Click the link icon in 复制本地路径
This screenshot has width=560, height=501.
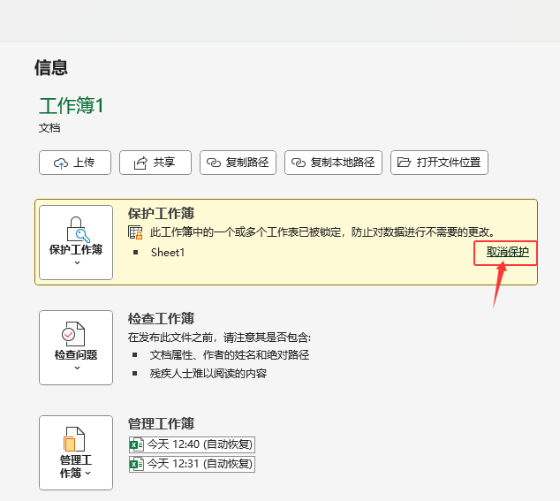point(299,163)
